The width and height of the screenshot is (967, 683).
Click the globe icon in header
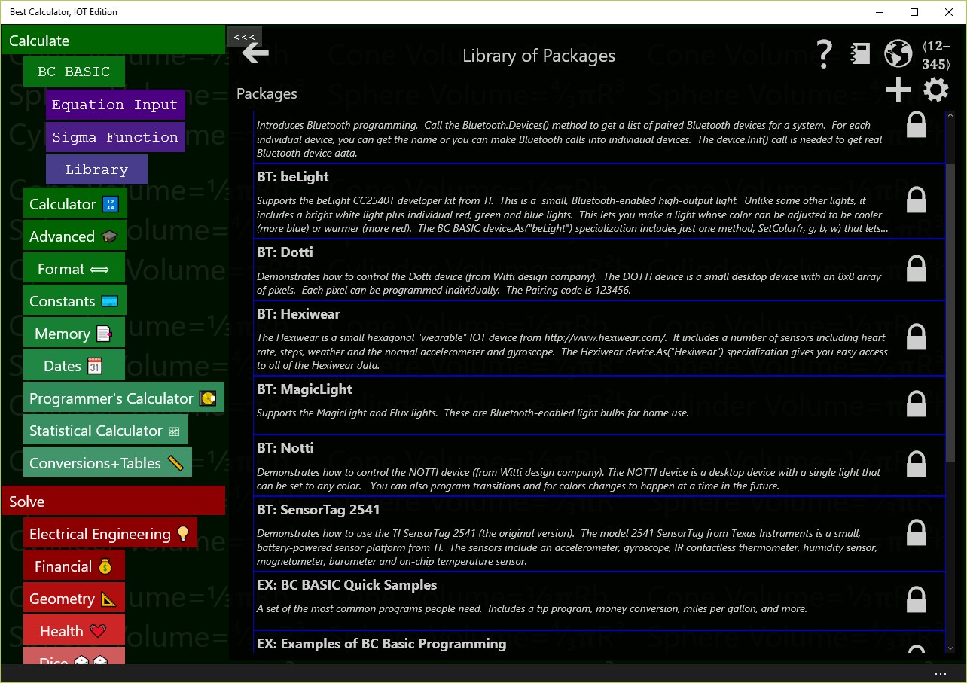(x=898, y=54)
